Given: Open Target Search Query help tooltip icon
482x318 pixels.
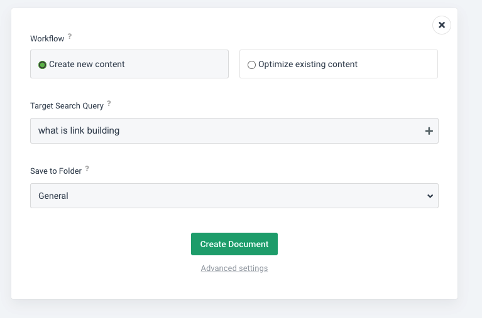Looking at the screenshot, I should click(109, 103).
